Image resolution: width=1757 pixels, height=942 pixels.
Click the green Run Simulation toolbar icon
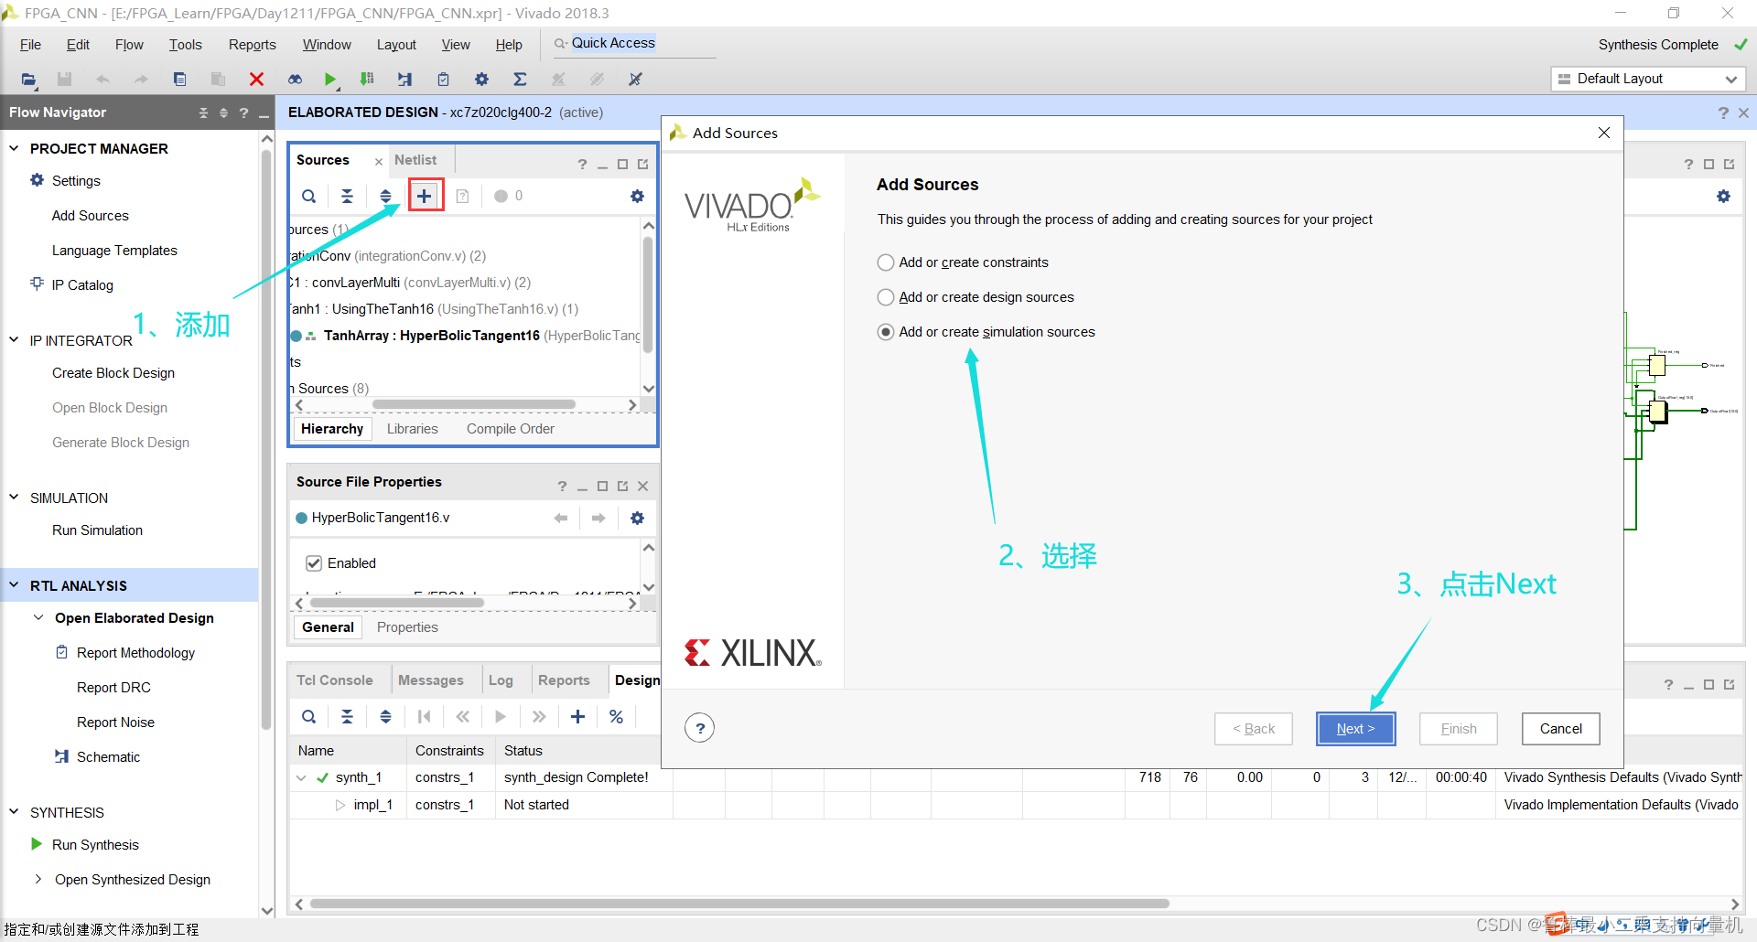(330, 80)
